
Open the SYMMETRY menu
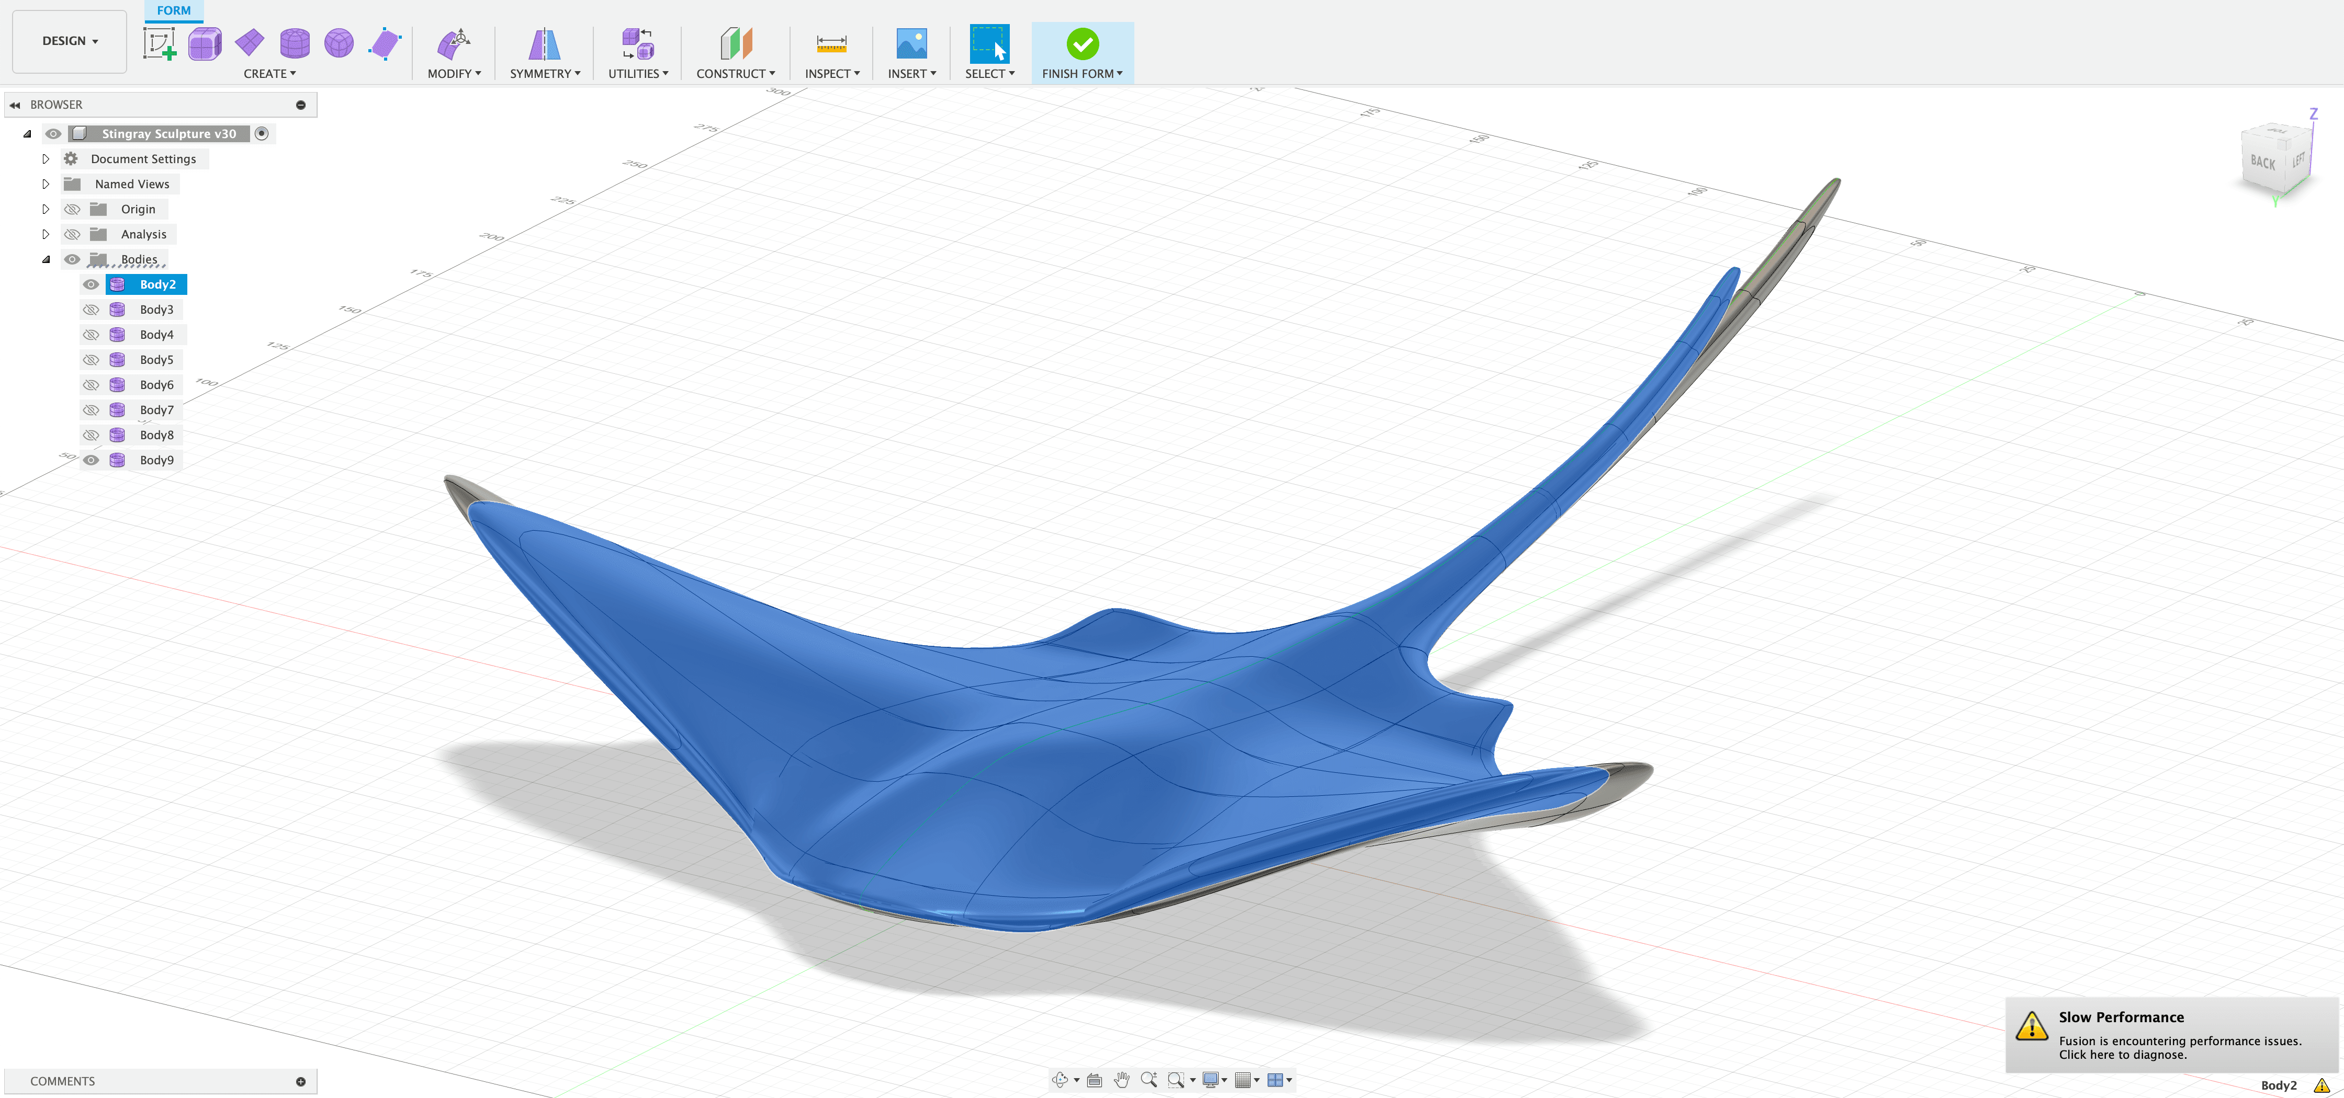point(544,74)
